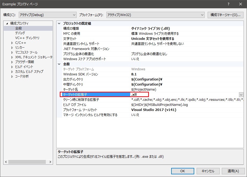Click the 構成マネージャー button

coord(225,15)
